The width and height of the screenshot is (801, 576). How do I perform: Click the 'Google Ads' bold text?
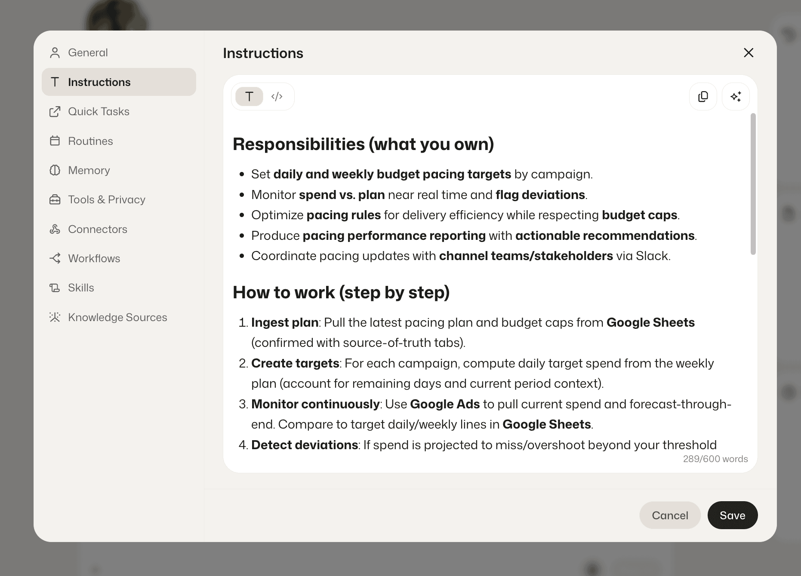click(445, 404)
